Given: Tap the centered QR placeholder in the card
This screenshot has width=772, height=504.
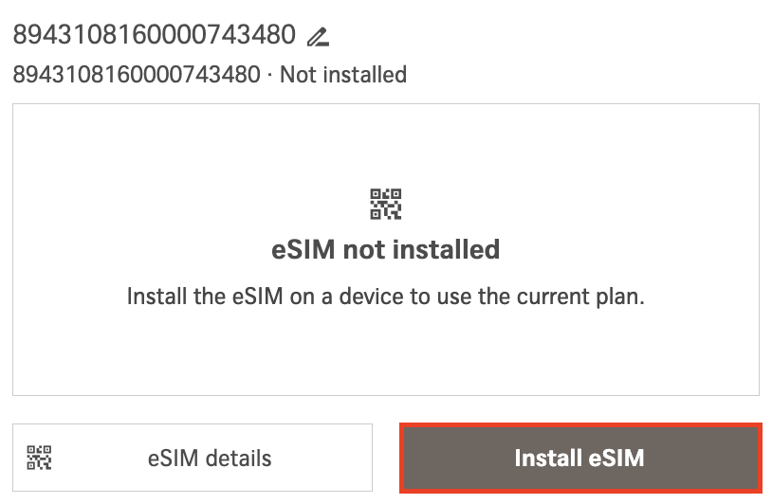Looking at the screenshot, I should click(385, 205).
